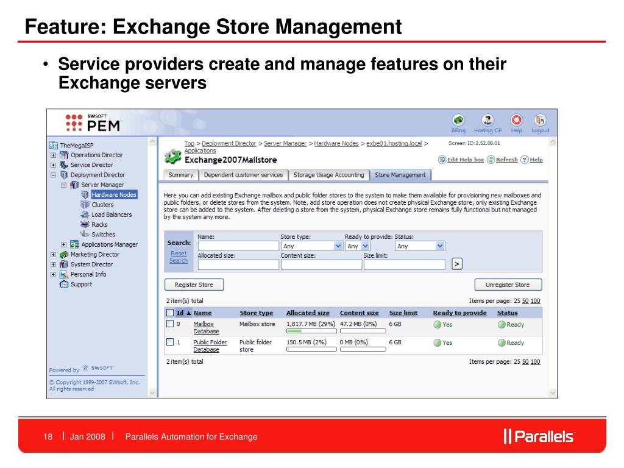Click the Size limit search field
This screenshot has height=468, width=624.
[405, 264]
